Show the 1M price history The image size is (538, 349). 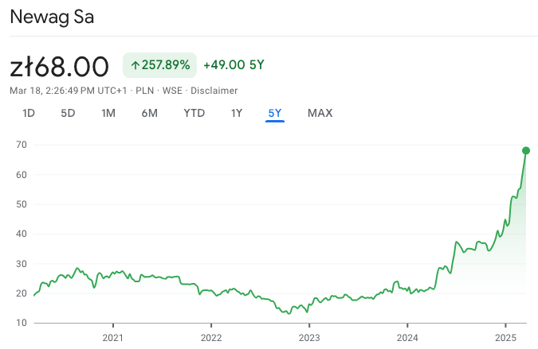108,113
